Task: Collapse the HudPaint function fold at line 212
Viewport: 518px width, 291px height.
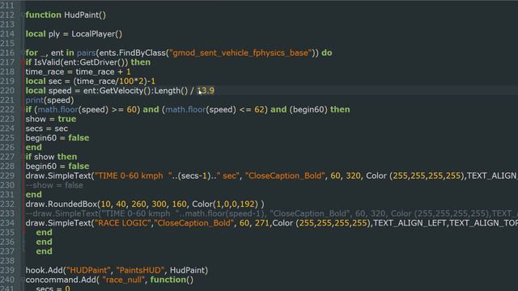Action: point(23,15)
